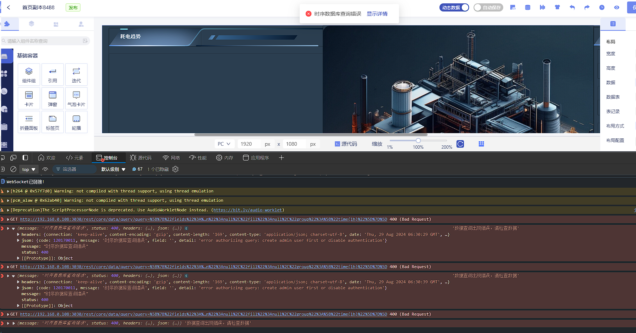Add the 折叠面板 component

[29, 122]
